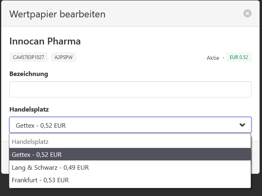
Task: Click the bold Handelsplatz field label
Action: click(x=29, y=110)
